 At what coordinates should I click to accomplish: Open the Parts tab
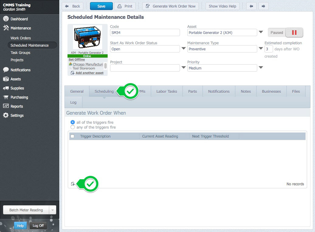(192, 91)
